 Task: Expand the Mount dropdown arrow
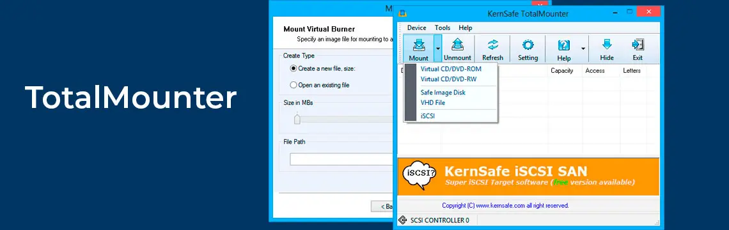[437, 48]
